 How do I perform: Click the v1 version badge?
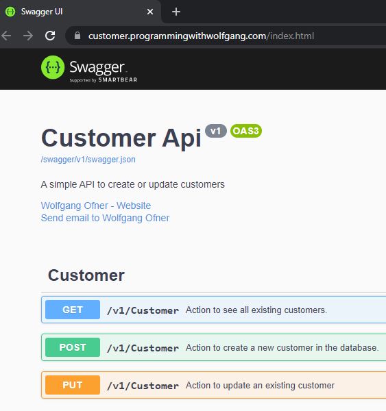(216, 131)
